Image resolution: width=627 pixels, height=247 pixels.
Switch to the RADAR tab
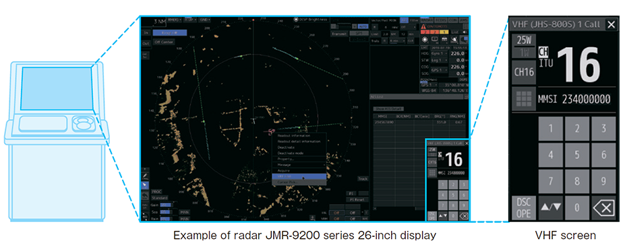(x=427, y=20)
